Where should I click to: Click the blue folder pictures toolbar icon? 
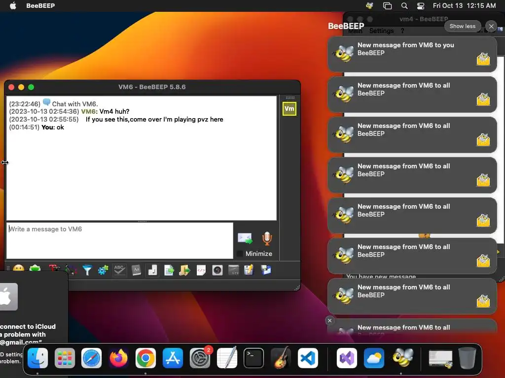click(266, 270)
